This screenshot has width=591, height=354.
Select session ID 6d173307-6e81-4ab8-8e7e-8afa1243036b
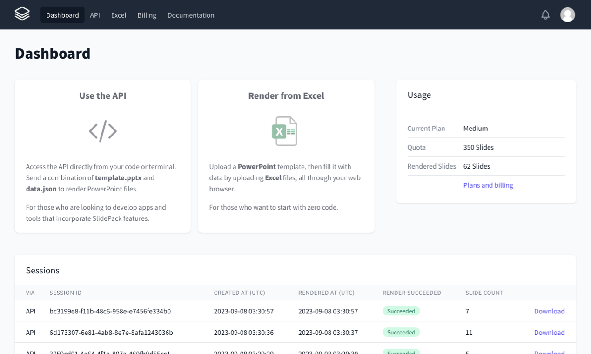[x=111, y=333]
